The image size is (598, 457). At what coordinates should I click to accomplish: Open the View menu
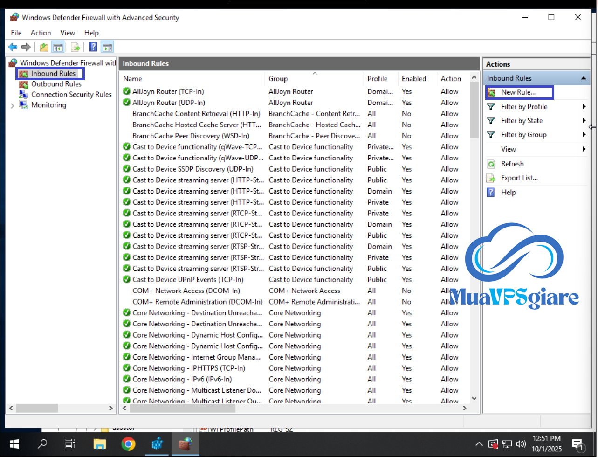pyautogui.click(x=67, y=33)
